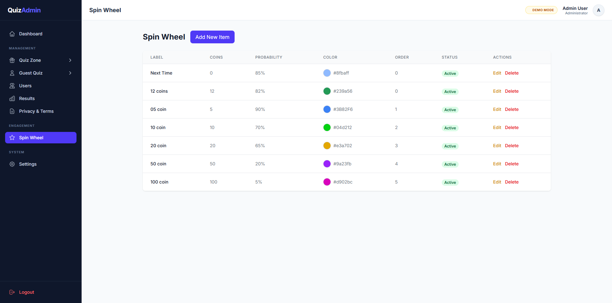The width and height of the screenshot is (612, 303).
Task: Select the Dashboard home icon in sidebar
Action: point(12,34)
